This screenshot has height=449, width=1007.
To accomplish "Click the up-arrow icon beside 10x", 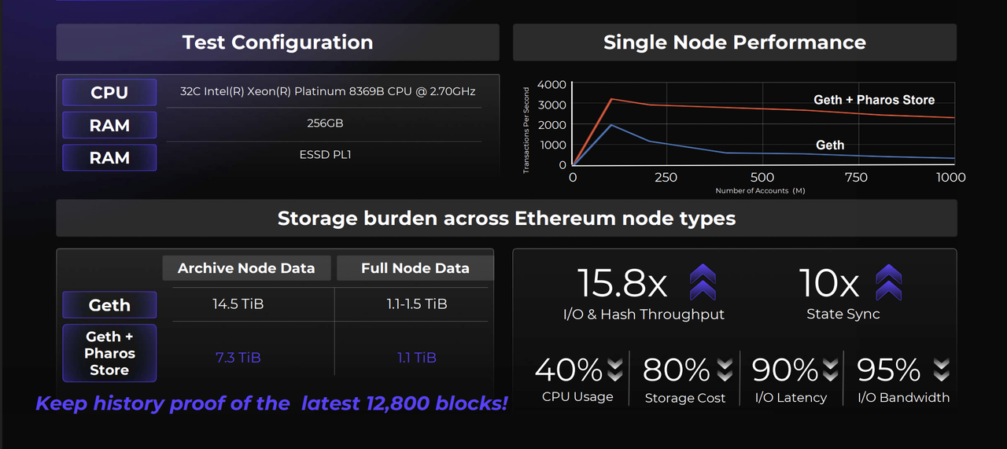I will 889,282.
